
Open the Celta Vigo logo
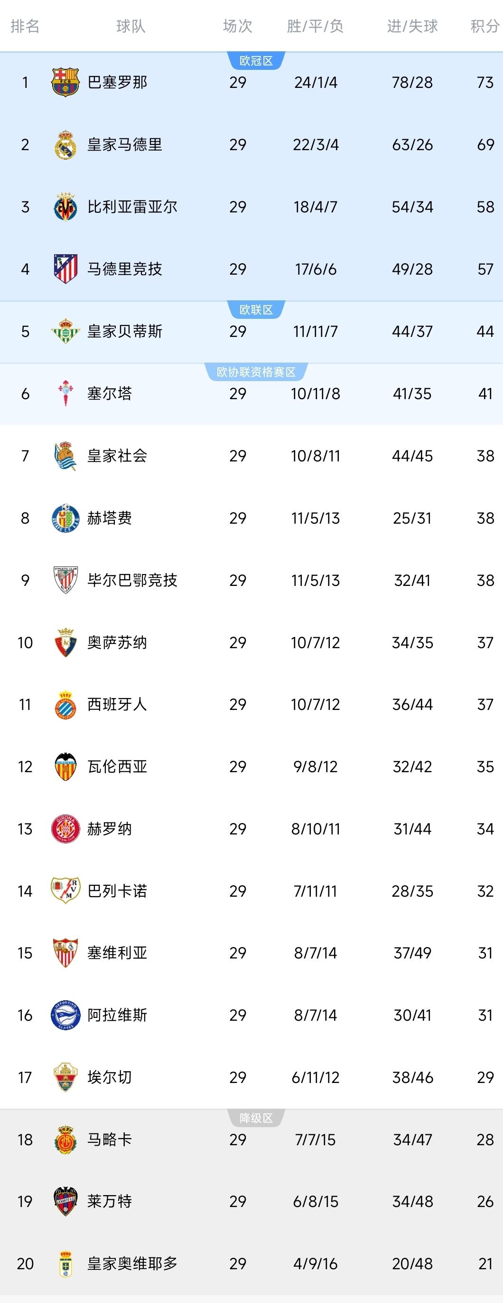[65, 393]
